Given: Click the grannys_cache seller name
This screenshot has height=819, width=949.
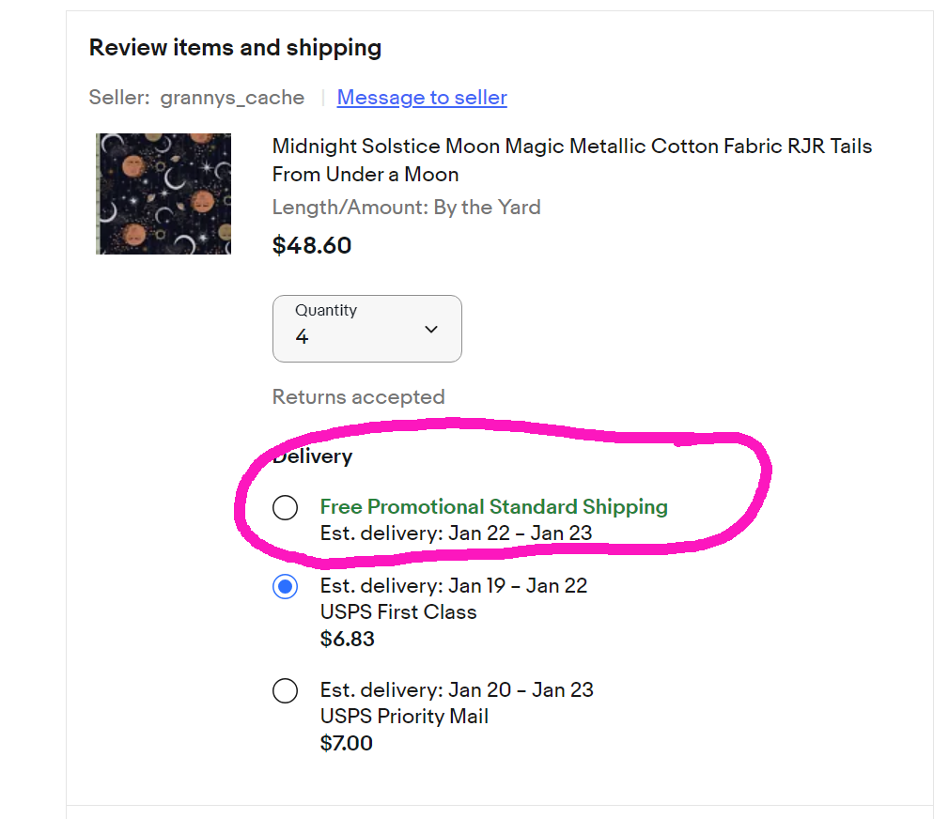Looking at the screenshot, I should [x=232, y=98].
